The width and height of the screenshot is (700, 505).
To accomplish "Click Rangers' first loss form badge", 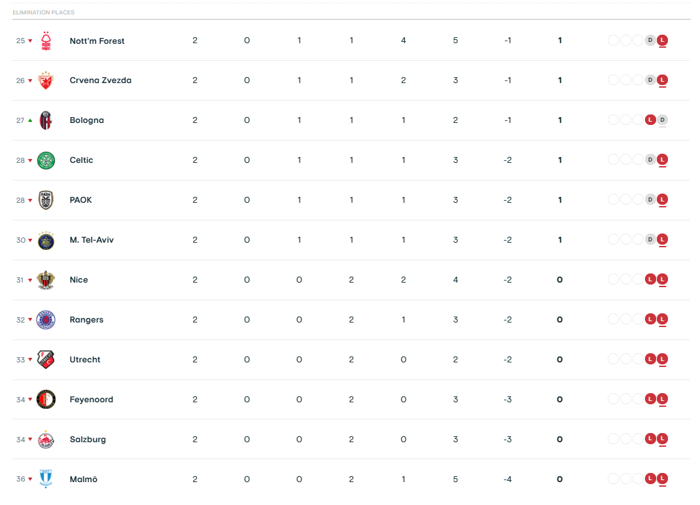I will point(650,319).
